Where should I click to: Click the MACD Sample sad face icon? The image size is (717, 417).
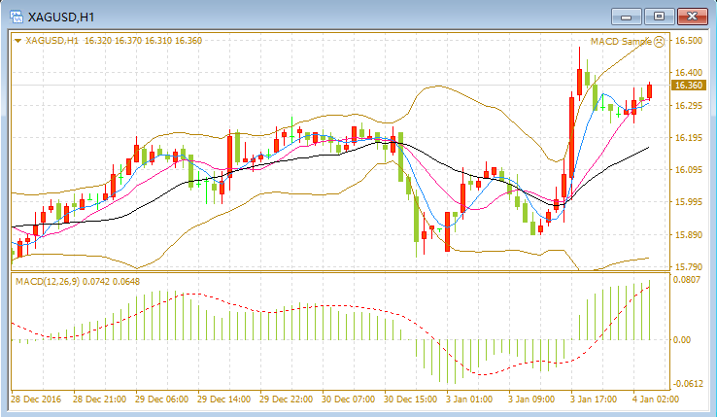[x=659, y=42]
